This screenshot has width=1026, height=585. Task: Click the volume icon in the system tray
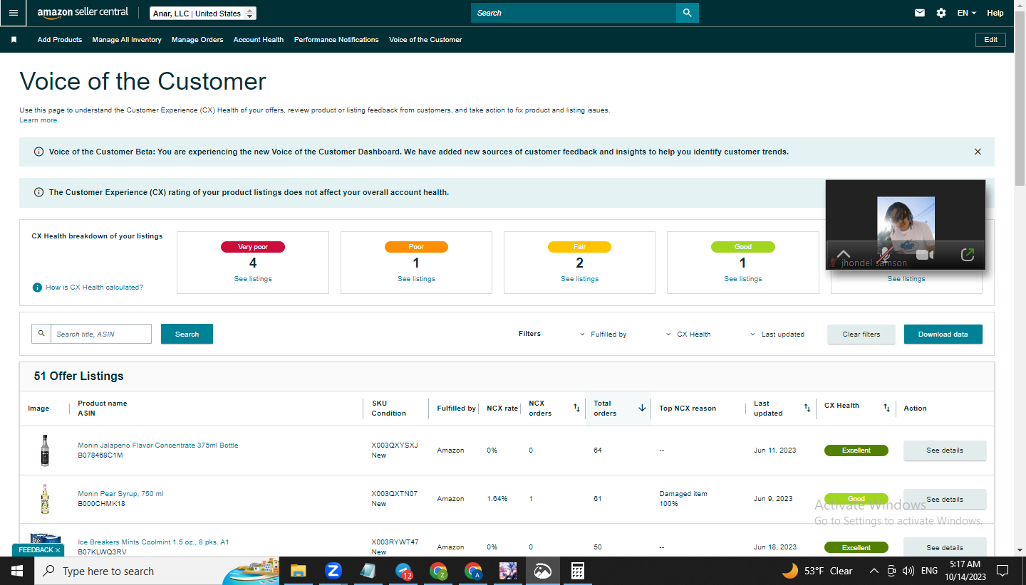(908, 571)
